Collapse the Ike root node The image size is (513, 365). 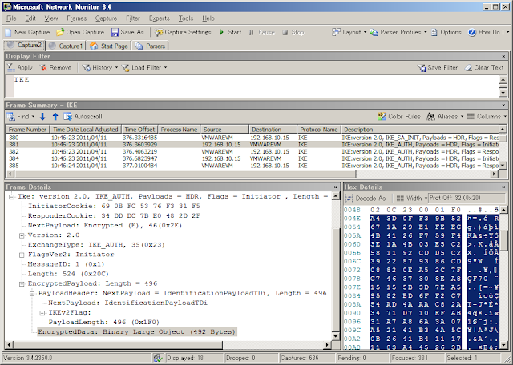click(12, 197)
